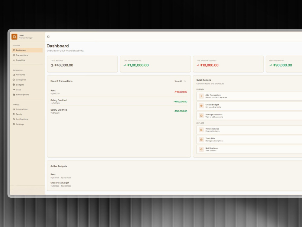Viewport: 302px width, 227px height.
Task: Click the Luno wallet logo icon
Action: (14, 37)
